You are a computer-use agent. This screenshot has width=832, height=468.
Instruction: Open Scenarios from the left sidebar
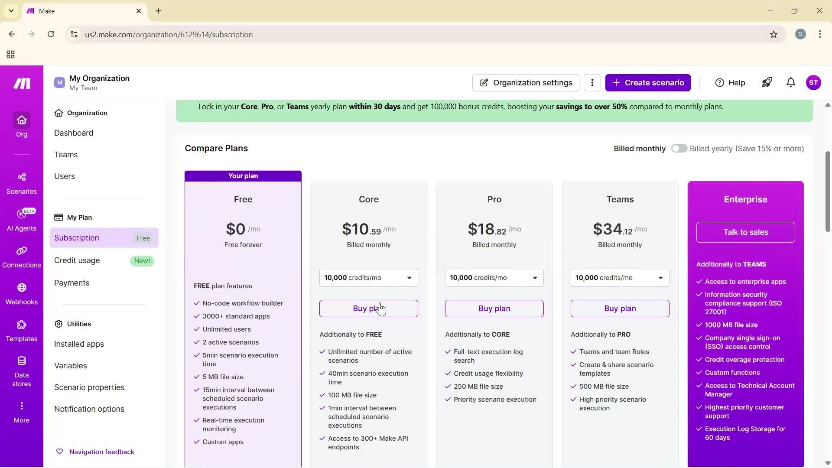click(x=22, y=183)
